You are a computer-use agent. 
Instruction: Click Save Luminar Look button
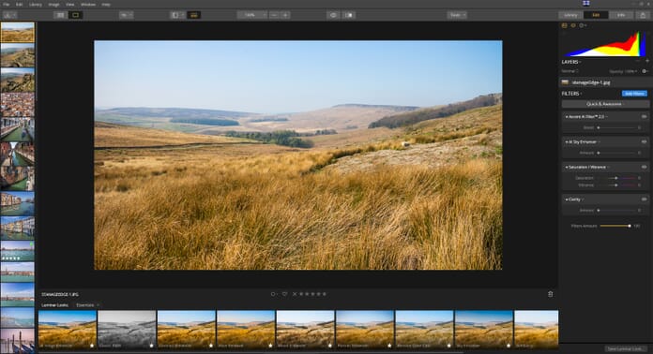[625, 348]
